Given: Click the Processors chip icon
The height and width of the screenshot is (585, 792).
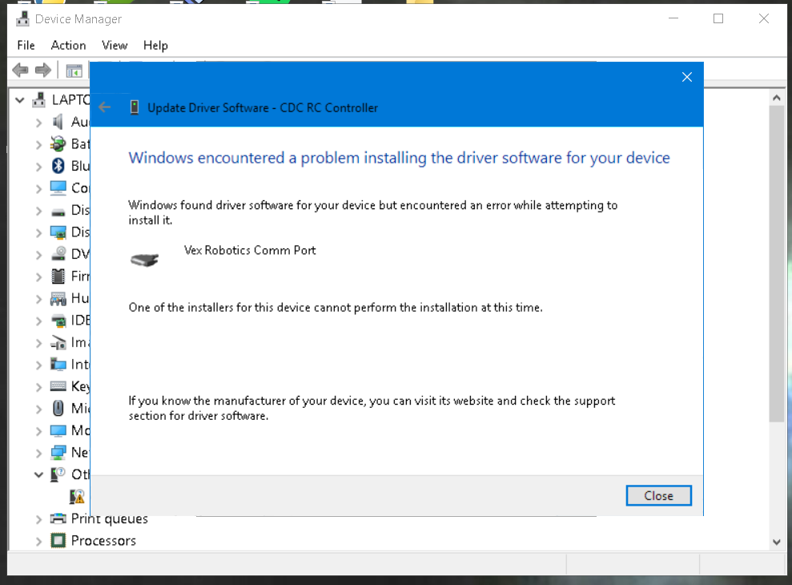Looking at the screenshot, I should (58, 541).
